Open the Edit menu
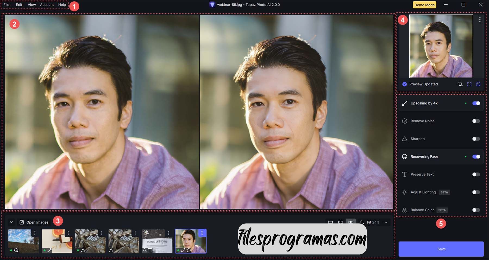 point(19,5)
